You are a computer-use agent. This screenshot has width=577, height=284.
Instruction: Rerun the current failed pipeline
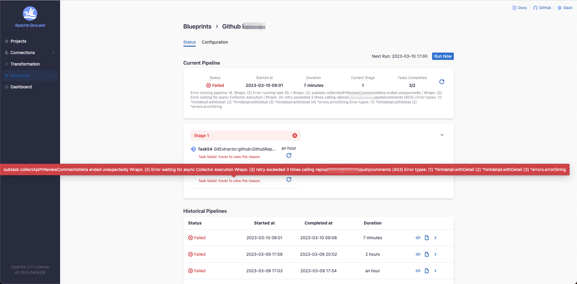442,82
